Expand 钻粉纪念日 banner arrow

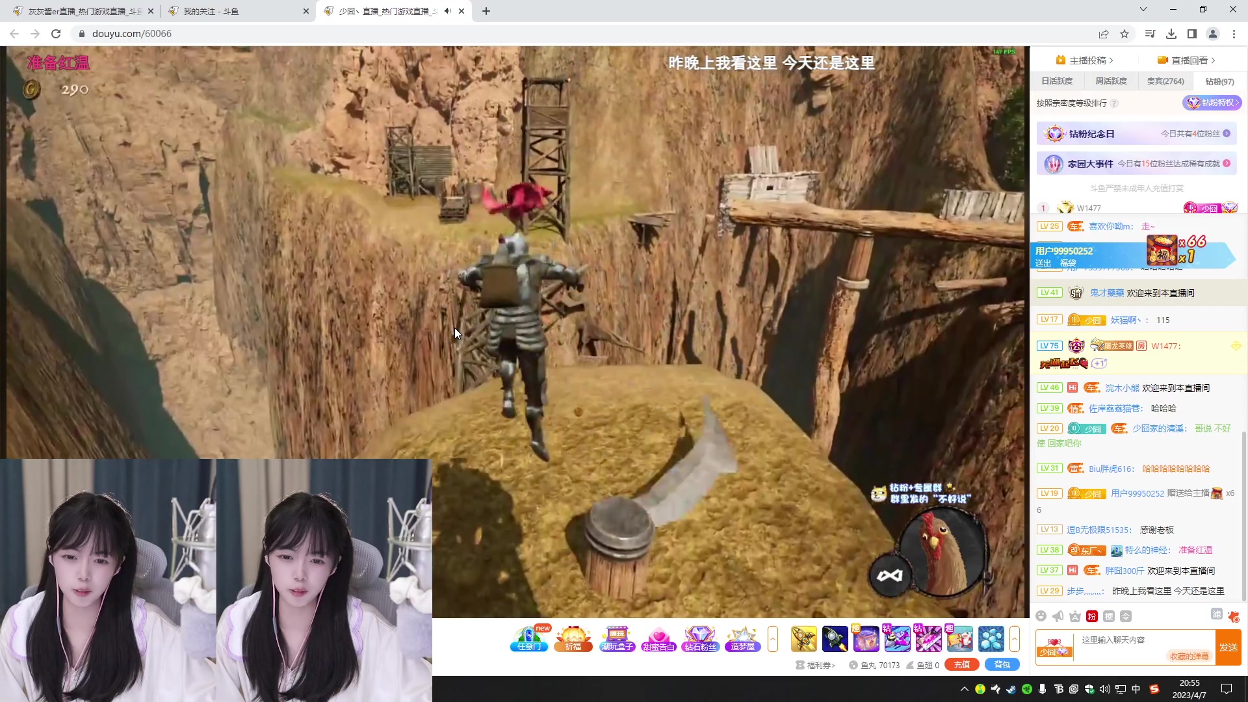pos(1227,133)
